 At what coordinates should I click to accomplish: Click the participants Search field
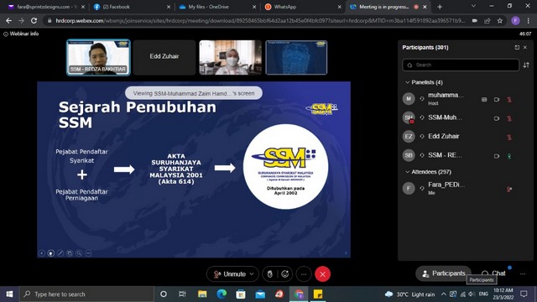tap(461, 65)
